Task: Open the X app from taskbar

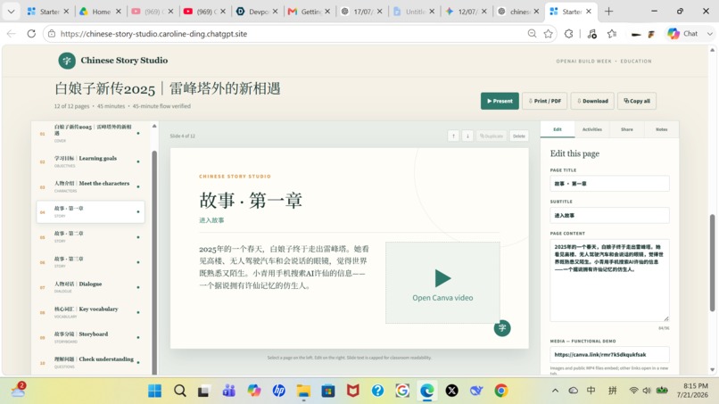Action: tap(451, 391)
